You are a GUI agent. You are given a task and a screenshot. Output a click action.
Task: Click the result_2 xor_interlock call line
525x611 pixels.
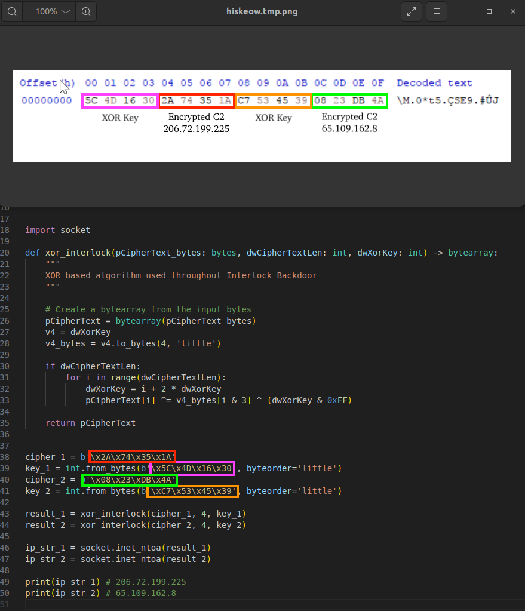tap(136, 525)
